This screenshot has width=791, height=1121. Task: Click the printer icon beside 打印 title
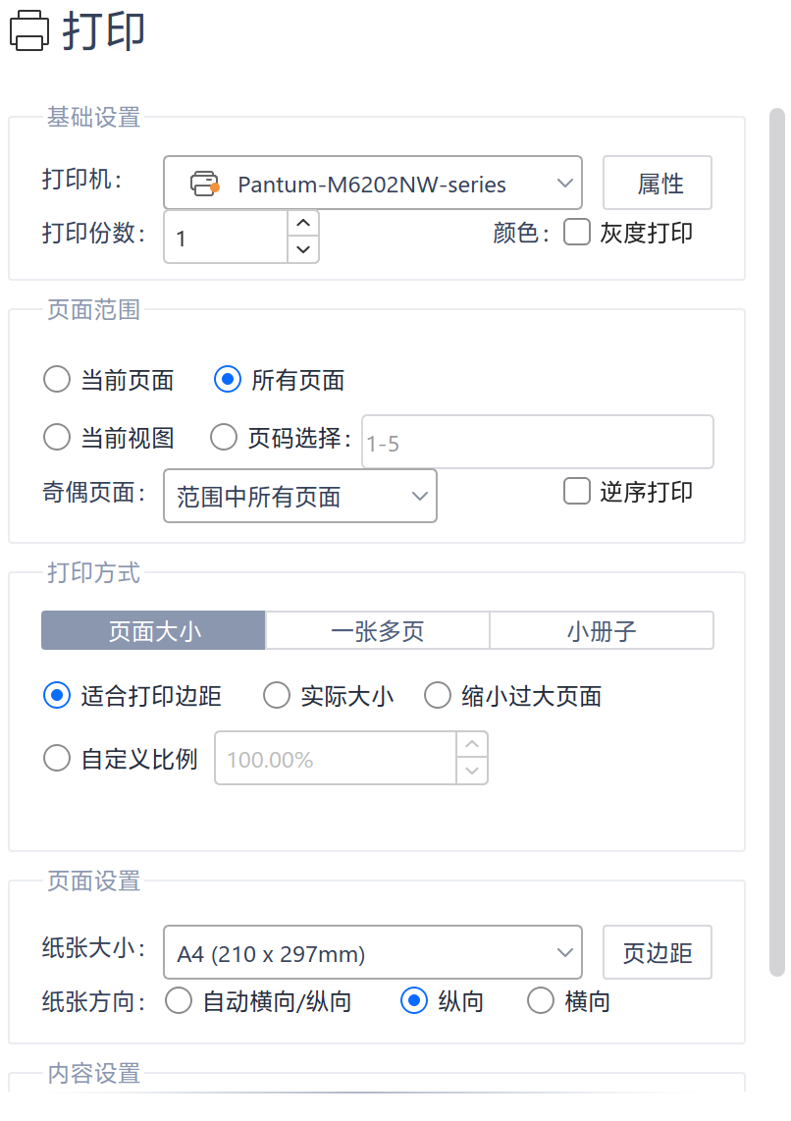[x=29, y=30]
